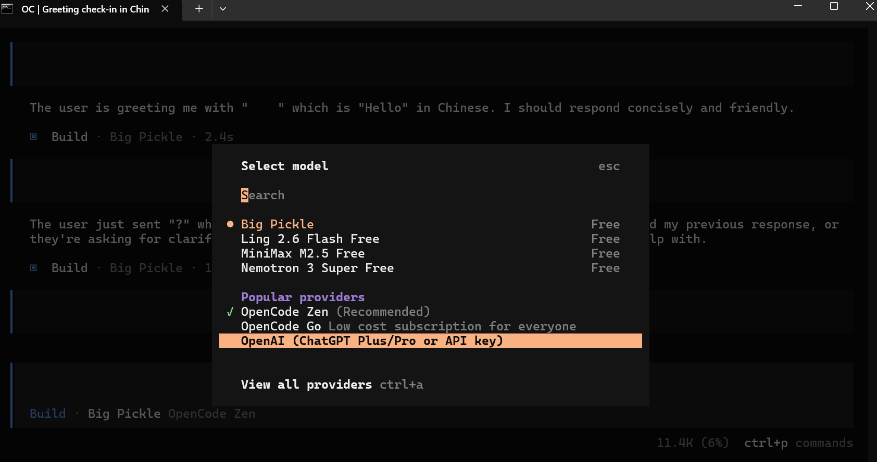Minimize the terminal window
This screenshot has width=877, height=462.
click(798, 6)
